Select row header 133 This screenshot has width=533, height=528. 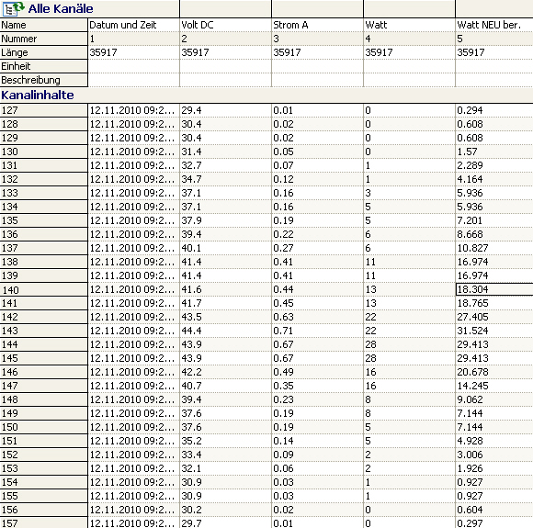[x=43, y=193]
